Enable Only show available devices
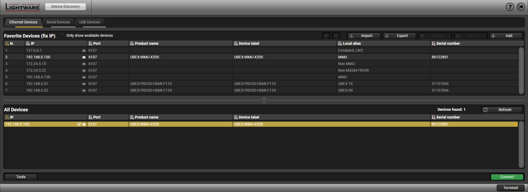 [63, 35]
